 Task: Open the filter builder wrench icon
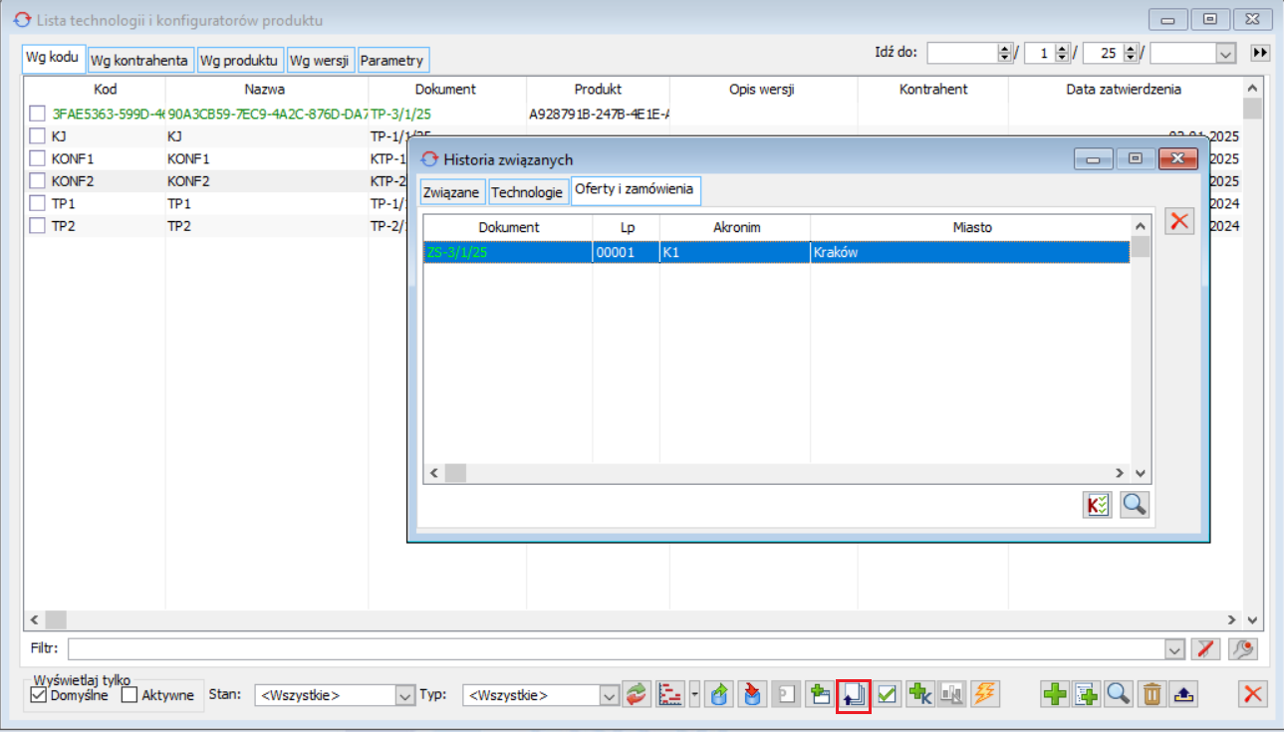pos(1242,648)
